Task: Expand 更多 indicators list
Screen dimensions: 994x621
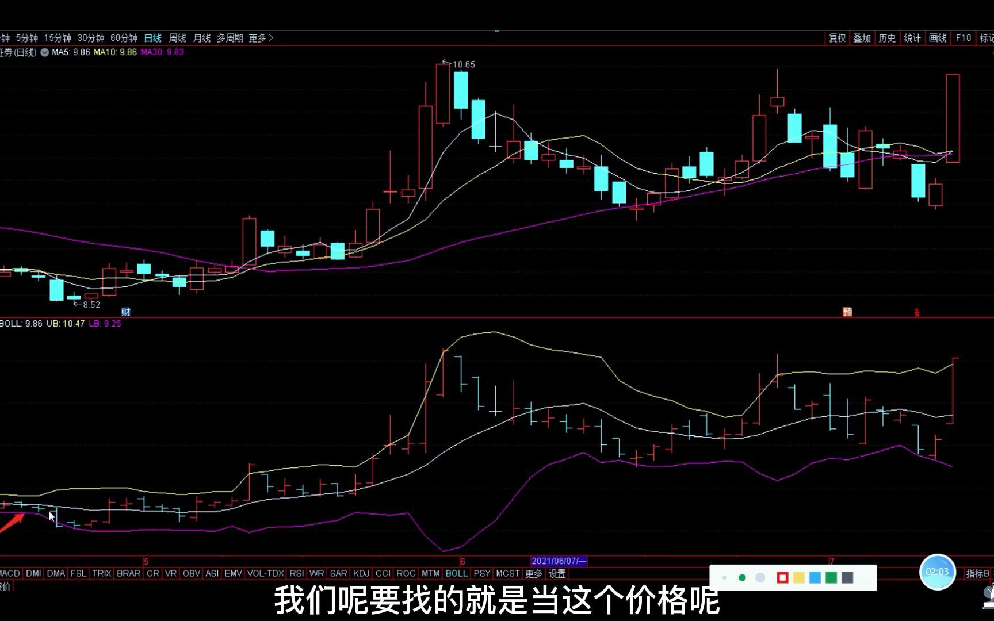Action: click(534, 573)
